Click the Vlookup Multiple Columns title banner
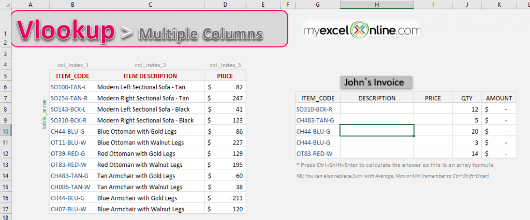This screenshot has height=220, width=530. tap(149, 29)
